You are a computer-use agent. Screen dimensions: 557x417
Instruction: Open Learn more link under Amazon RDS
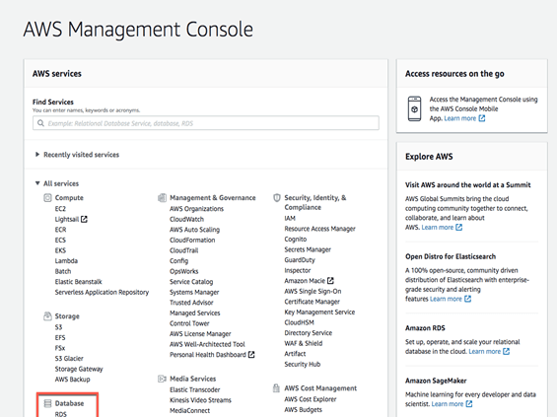484,351
